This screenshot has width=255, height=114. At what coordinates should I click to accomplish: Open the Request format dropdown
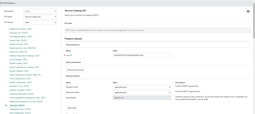pos(142,87)
